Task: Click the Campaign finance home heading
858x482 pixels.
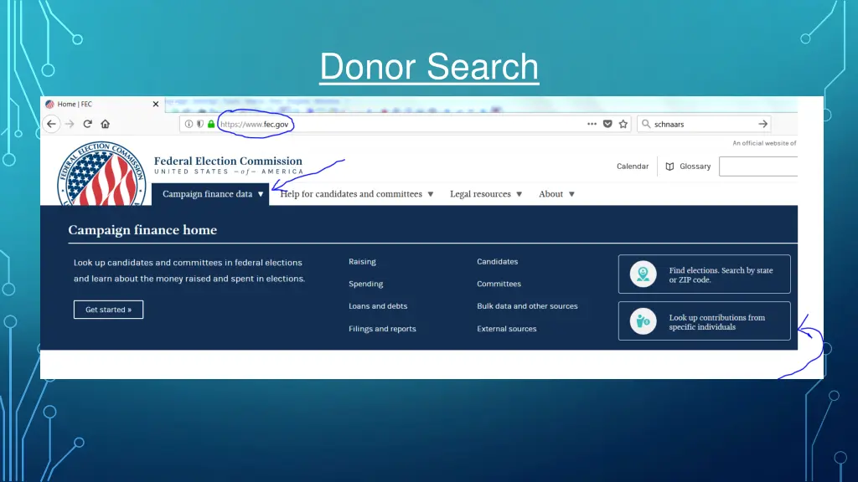Action: coord(142,230)
